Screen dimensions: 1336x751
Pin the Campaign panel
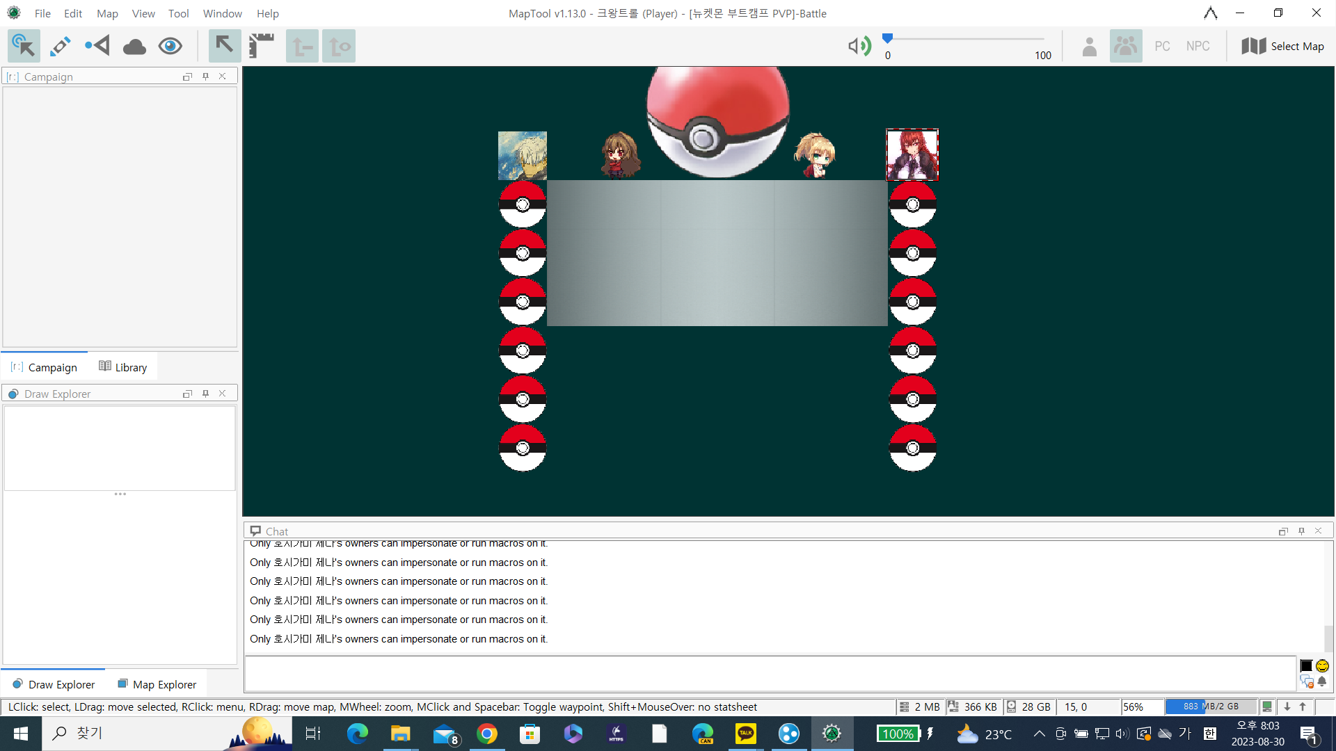tap(205, 76)
